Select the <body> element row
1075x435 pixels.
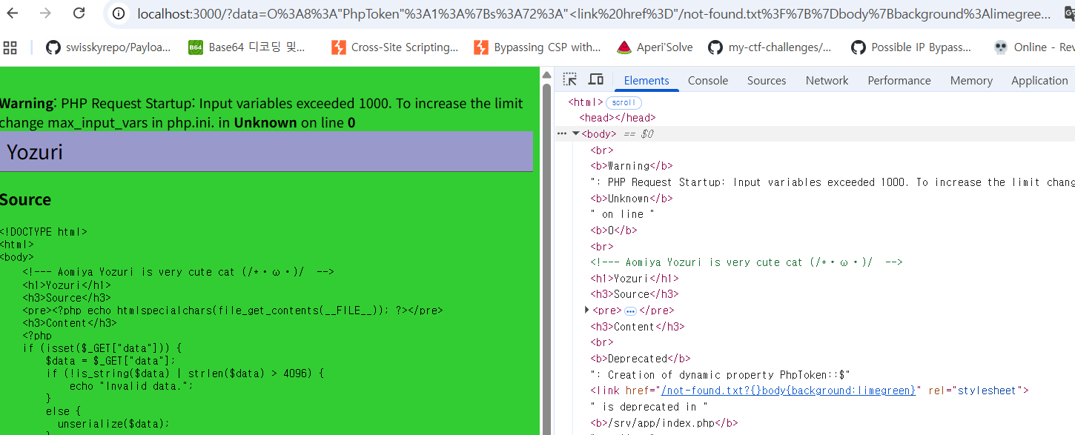[816, 134]
